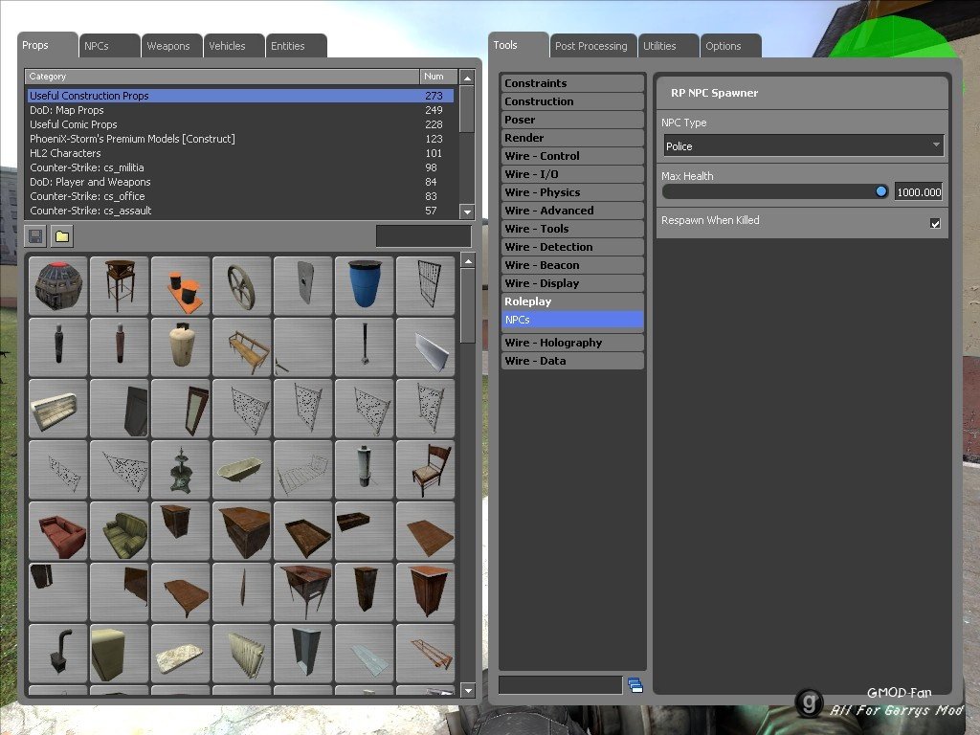The height and width of the screenshot is (735, 980).
Task: Spawn the wooden park bench prop
Action: pyautogui.click(x=242, y=346)
